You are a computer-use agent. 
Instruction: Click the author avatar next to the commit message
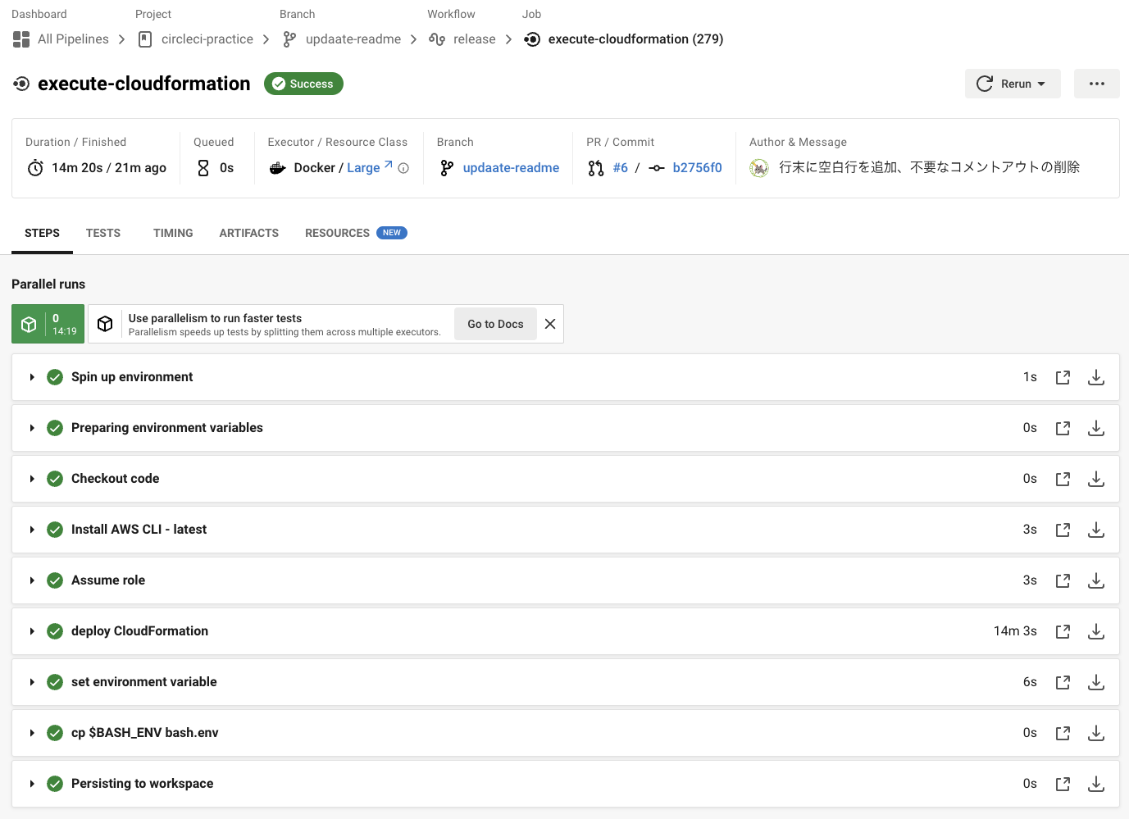tap(758, 167)
